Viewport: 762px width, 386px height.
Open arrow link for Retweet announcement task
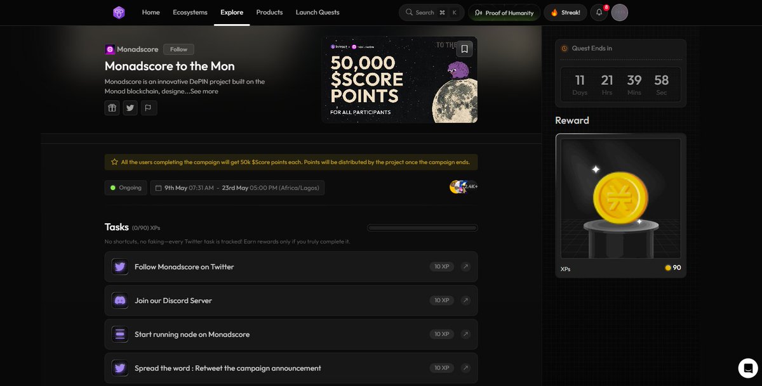coord(465,368)
